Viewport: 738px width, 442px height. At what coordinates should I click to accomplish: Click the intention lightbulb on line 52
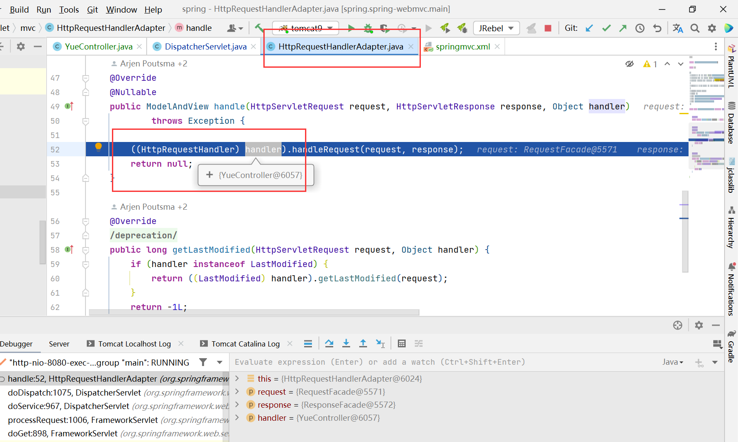(98, 147)
